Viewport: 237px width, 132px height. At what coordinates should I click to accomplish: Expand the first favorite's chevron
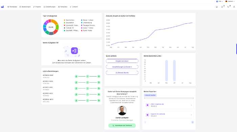coord(191,105)
